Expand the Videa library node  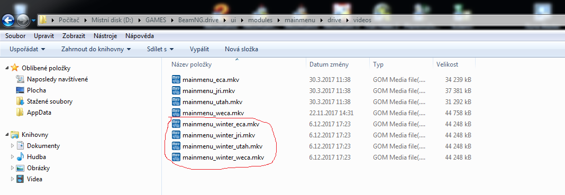click(x=13, y=179)
